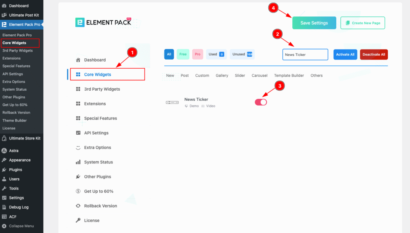This screenshot has height=233, width=410.
Task: Open Special Features in the WordPress submenu
Action: 16,66
